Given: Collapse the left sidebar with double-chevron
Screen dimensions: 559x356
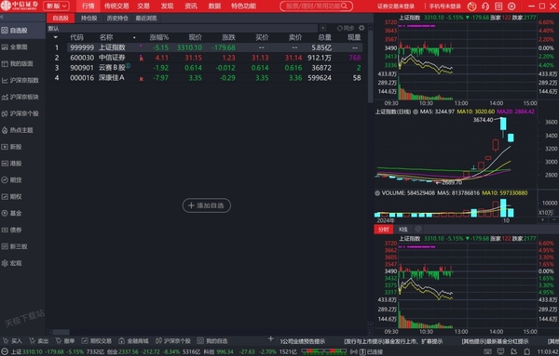Looking at the screenshot, I should pos(2,17).
